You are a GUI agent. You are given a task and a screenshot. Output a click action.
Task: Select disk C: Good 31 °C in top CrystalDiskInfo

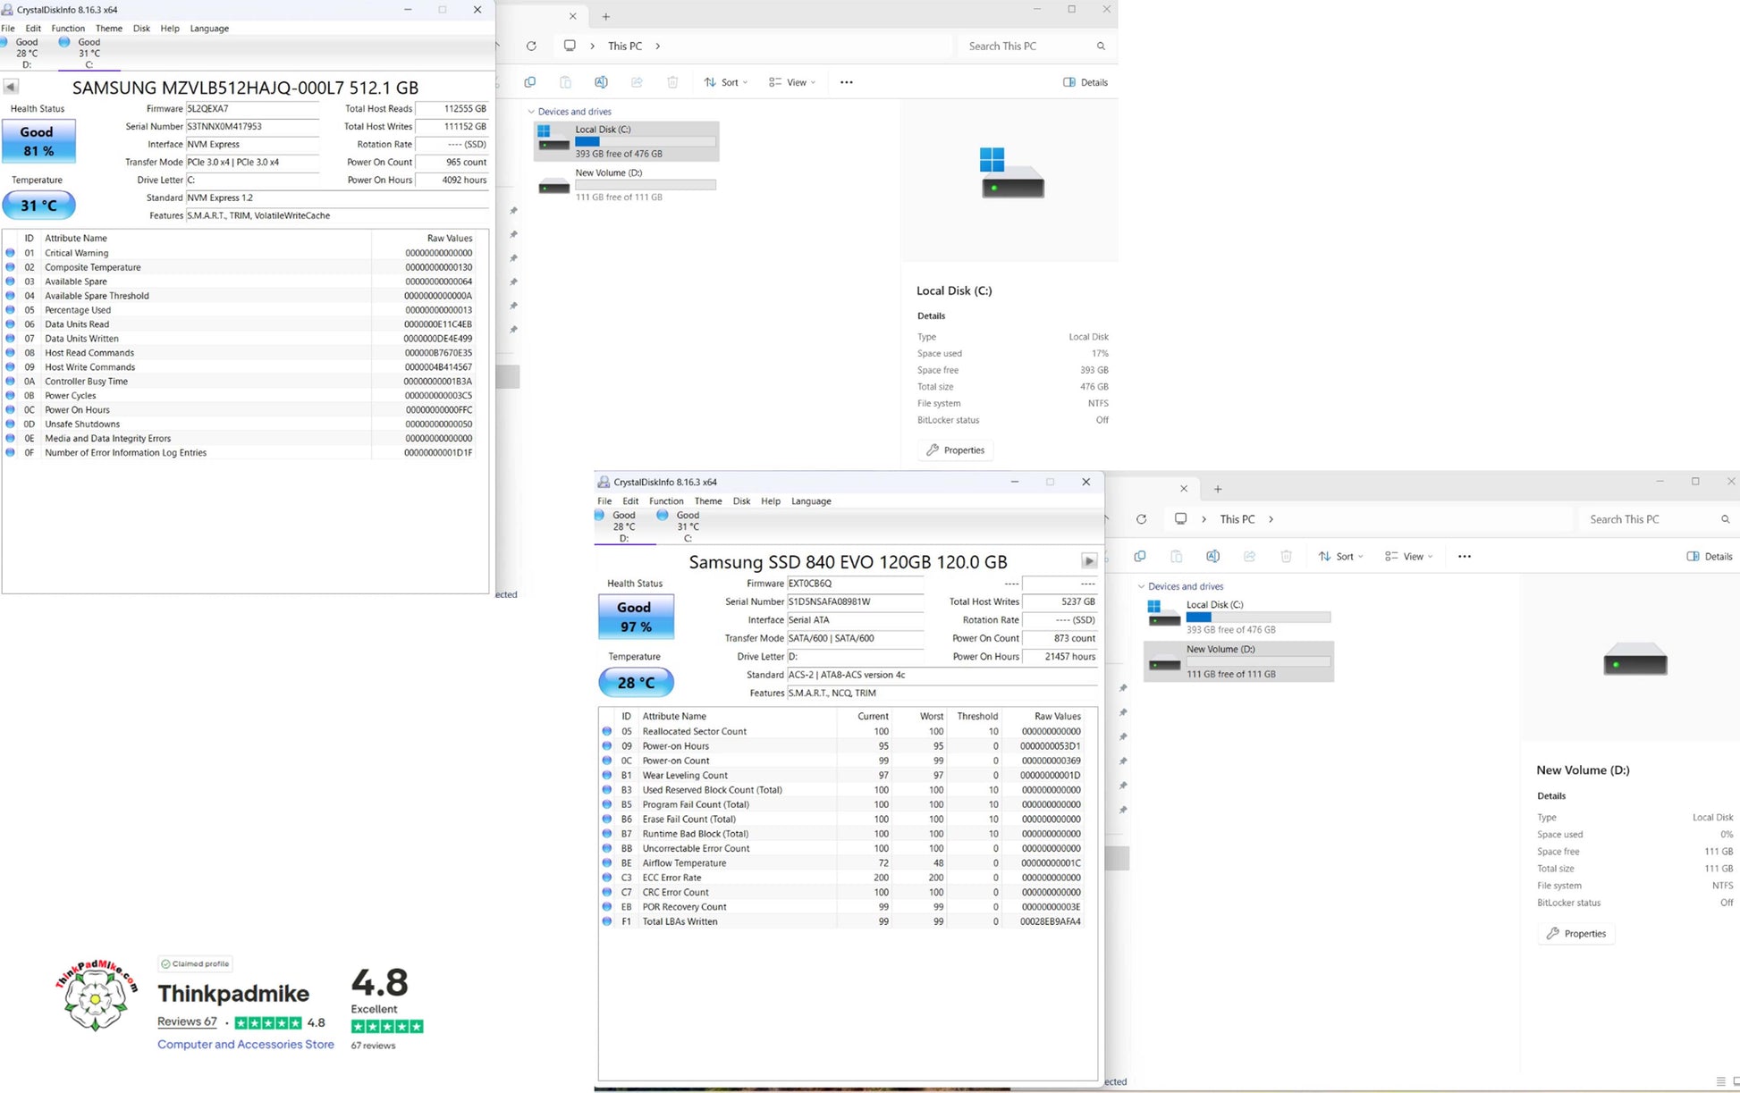89,53
